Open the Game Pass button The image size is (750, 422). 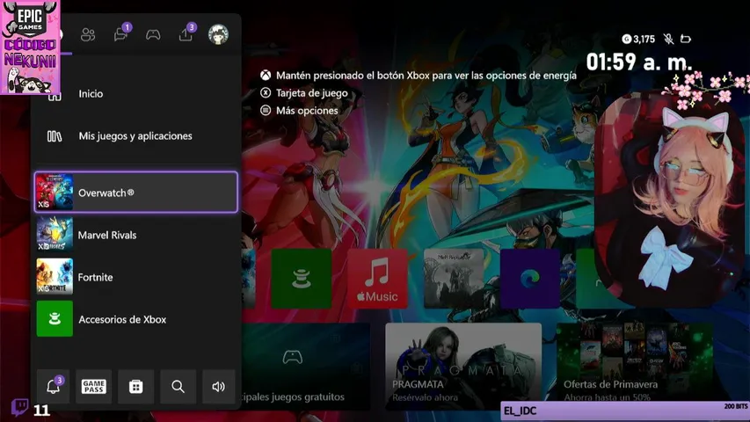94,386
